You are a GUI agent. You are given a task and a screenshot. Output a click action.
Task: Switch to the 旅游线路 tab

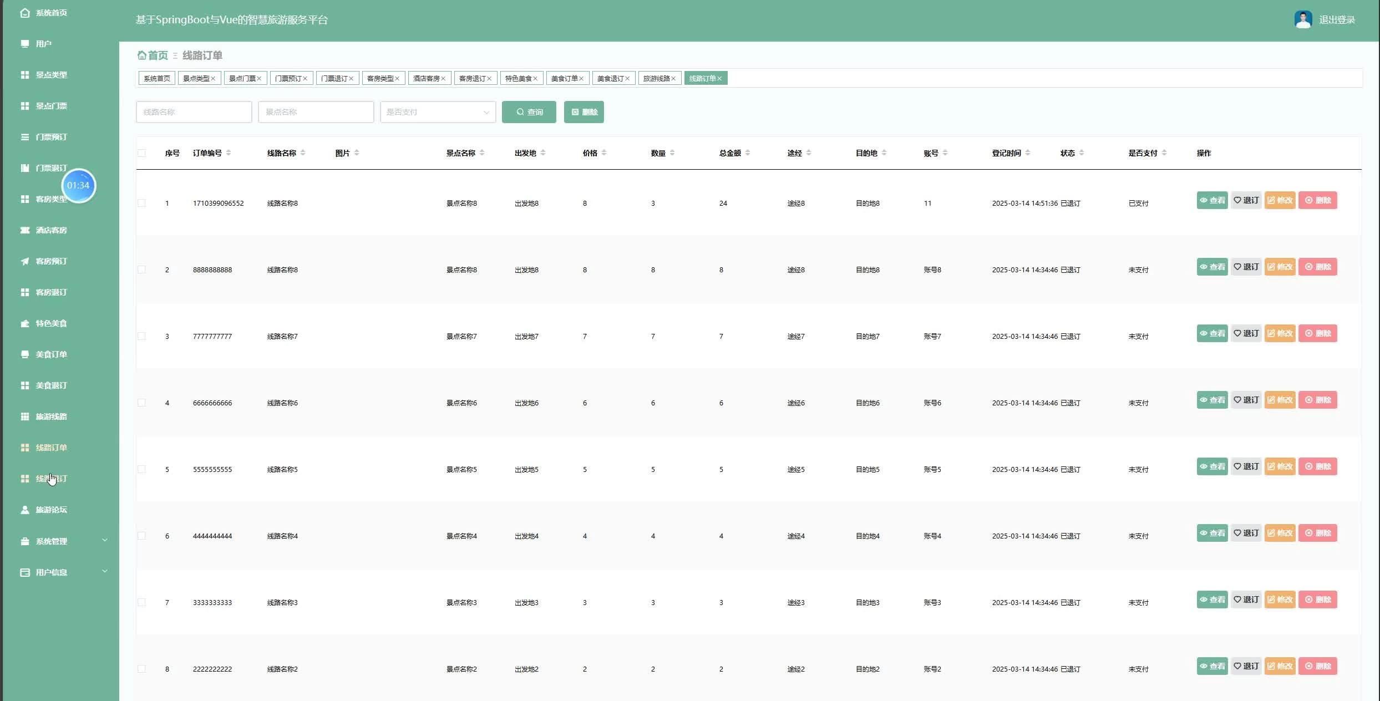[x=656, y=79]
